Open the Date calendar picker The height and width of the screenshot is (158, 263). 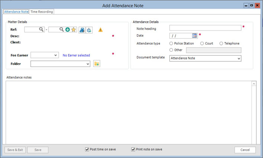point(195,36)
